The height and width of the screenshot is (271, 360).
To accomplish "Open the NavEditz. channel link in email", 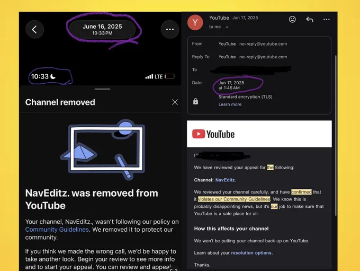I will click(x=226, y=180).
